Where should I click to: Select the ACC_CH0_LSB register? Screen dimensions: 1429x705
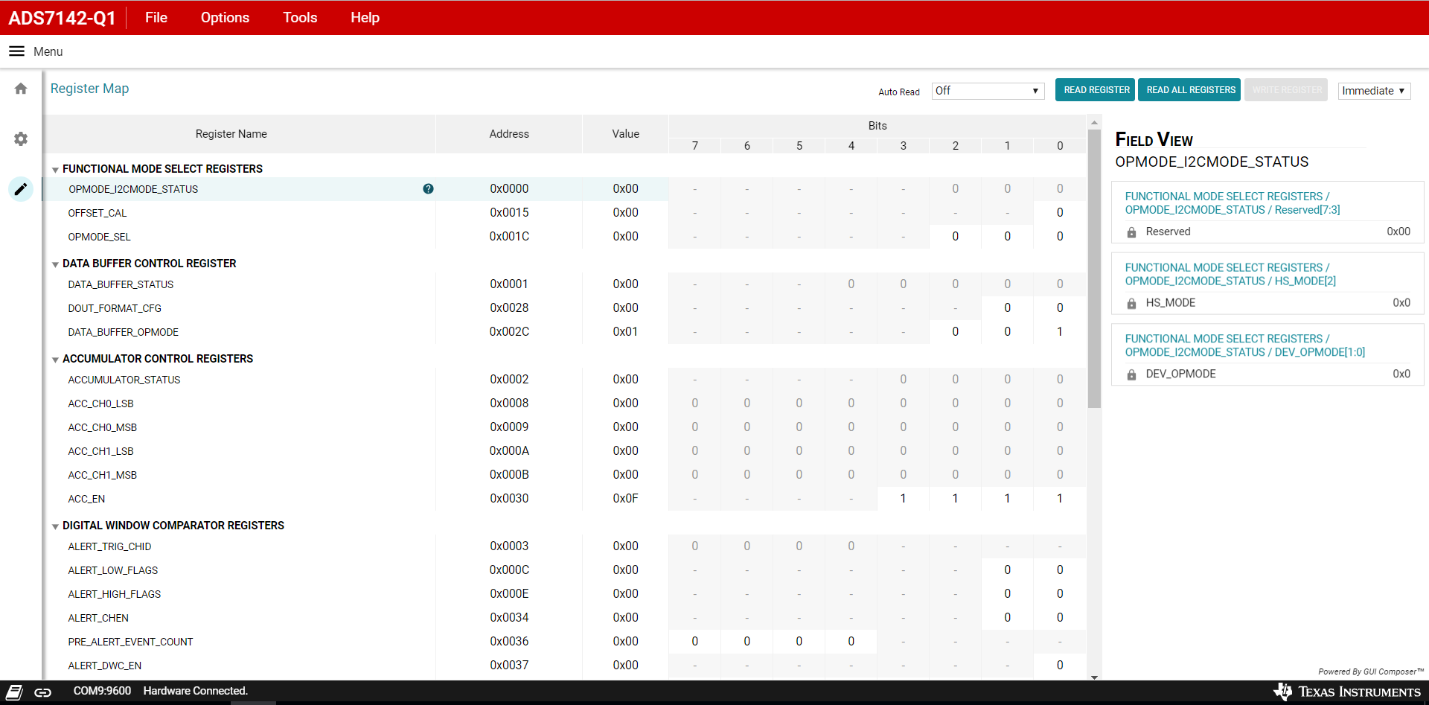[100, 403]
